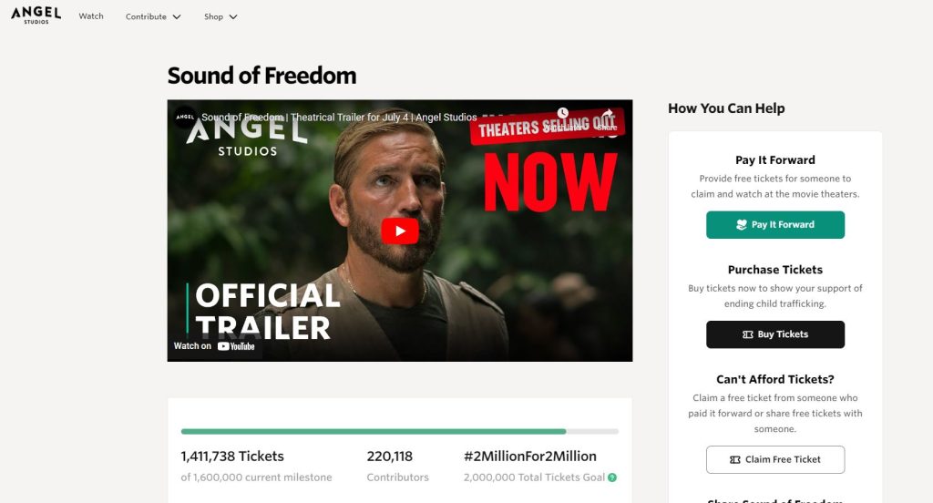This screenshot has height=503, width=933.
Task: Click the Angel channel avatar in video
Action: [x=185, y=118]
